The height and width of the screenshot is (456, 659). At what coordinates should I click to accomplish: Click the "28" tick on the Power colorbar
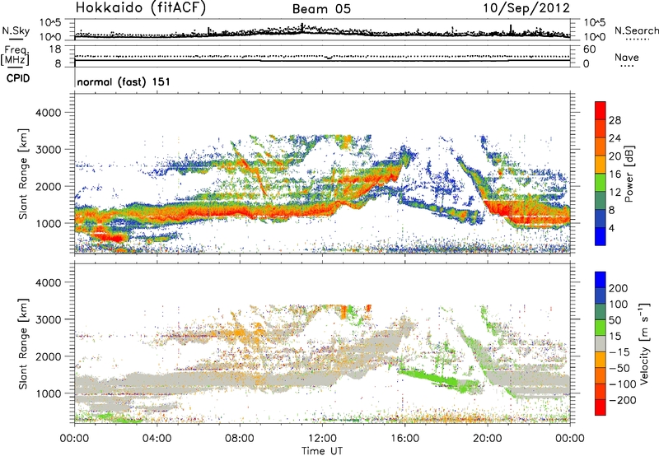(615, 120)
